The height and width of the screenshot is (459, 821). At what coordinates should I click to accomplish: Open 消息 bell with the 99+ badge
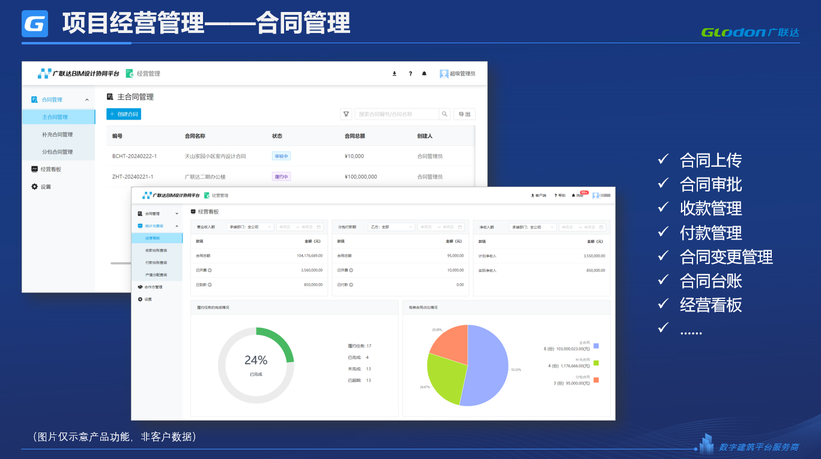click(x=578, y=195)
